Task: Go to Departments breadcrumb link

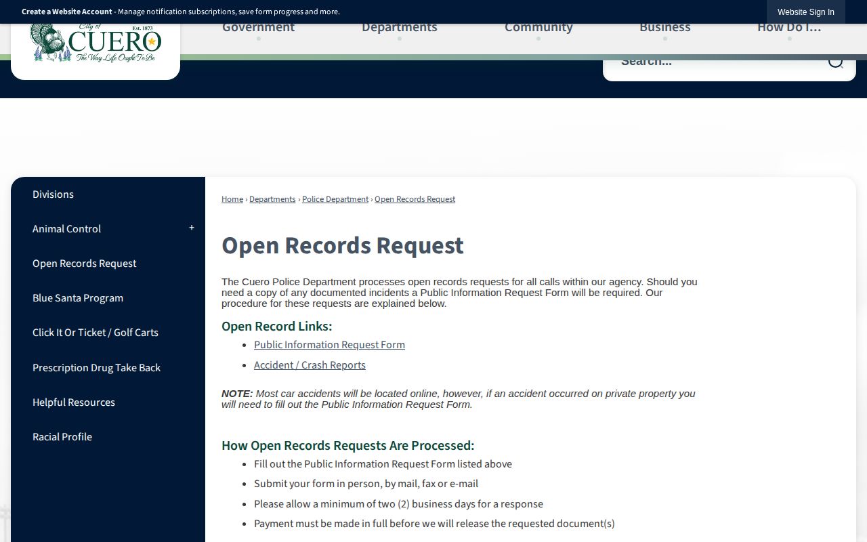Action: click(272, 199)
